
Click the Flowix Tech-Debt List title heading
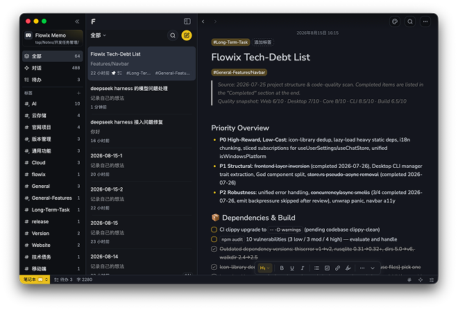pos(260,57)
